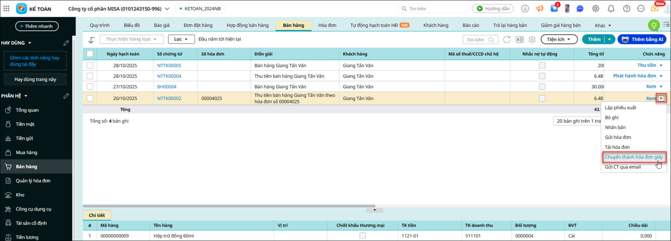This screenshot has width=671, height=241.
Task: Check Nhắc nợ tự động for BH00004
Action: click(x=542, y=87)
